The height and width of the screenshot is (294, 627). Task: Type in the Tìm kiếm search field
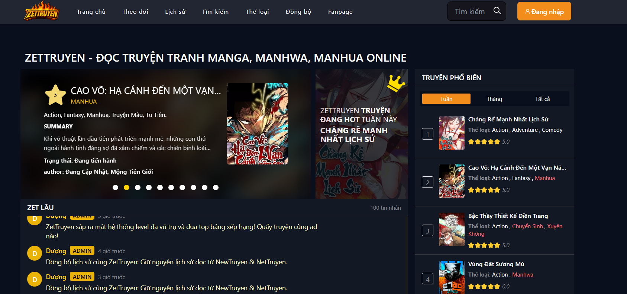tap(470, 12)
